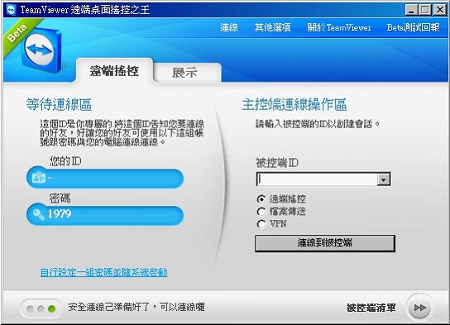Switch to the 遠端搖控 tab
This screenshot has width=450, height=325.
tap(114, 71)
